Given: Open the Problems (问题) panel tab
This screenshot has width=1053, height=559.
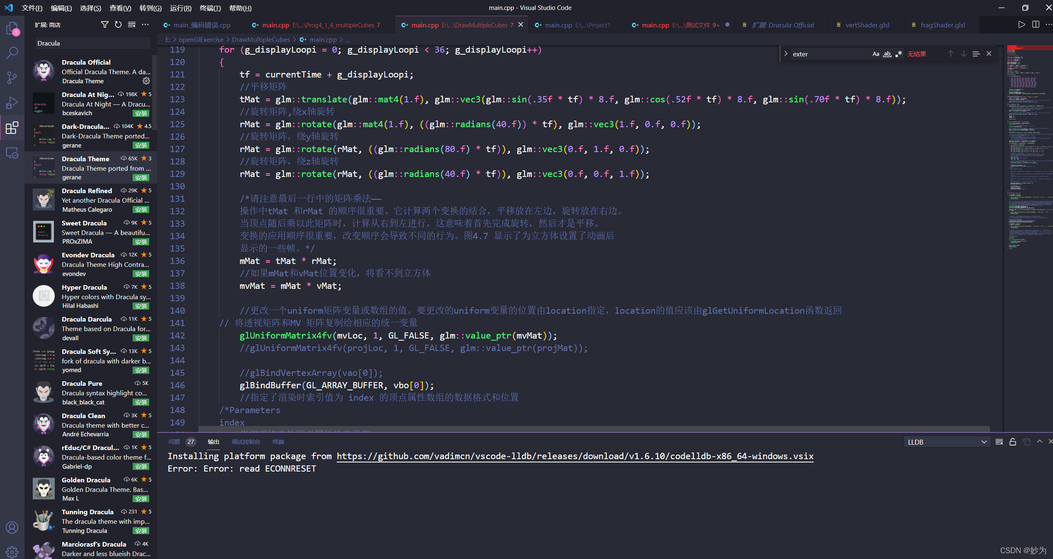Looking at the screenshot, I should pos(175,442).
